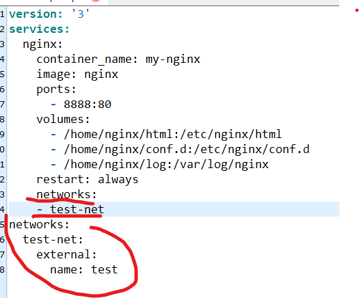Click "/home/nginx/log:/var/log/nginx" volume entry
The height and width of the screenshot is (298, 359).
point(166,165)
